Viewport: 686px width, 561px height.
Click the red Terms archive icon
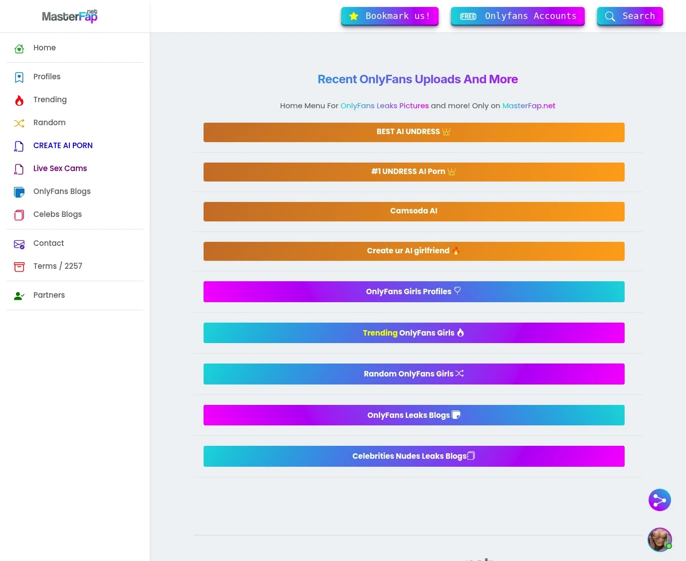coord(19,267)
